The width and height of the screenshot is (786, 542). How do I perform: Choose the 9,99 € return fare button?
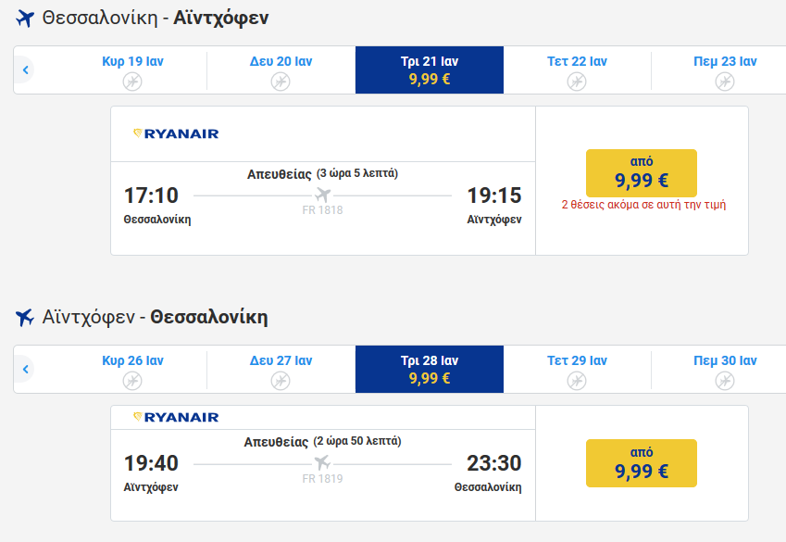642,463
